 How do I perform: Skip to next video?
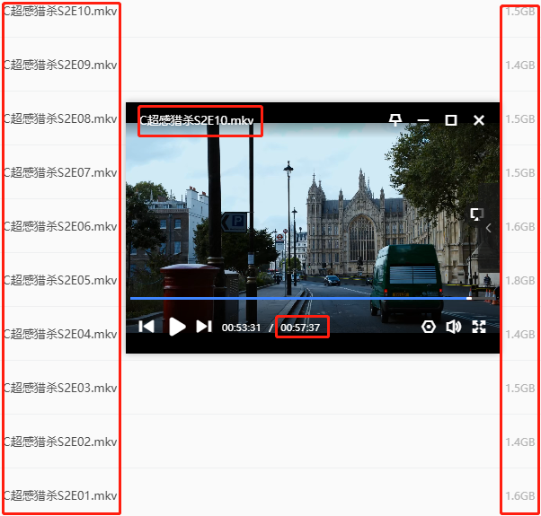tap(204, 327)
